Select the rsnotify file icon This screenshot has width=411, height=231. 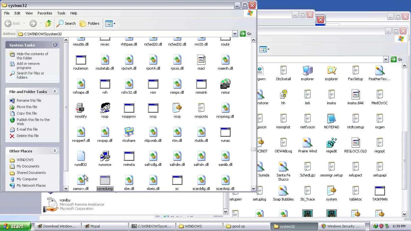pyautogui.click(x=81, y=108)
